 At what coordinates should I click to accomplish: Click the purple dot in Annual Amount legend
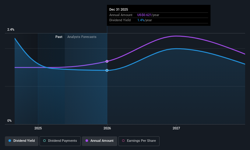coord(87,141)
